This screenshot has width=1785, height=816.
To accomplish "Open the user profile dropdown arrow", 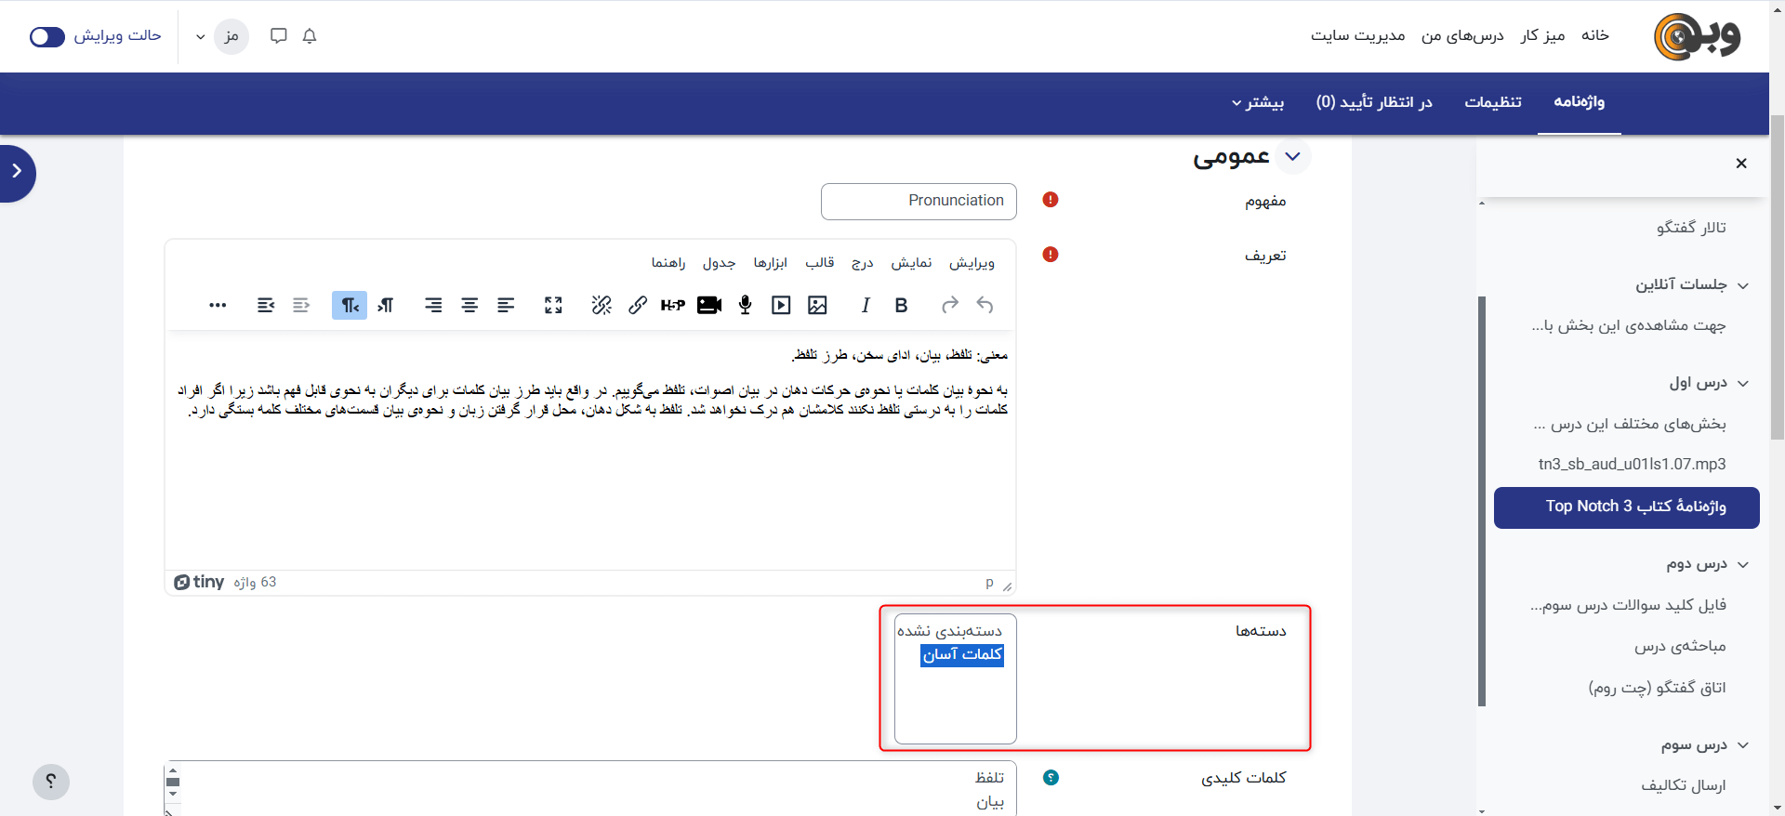I will point(200,37).
